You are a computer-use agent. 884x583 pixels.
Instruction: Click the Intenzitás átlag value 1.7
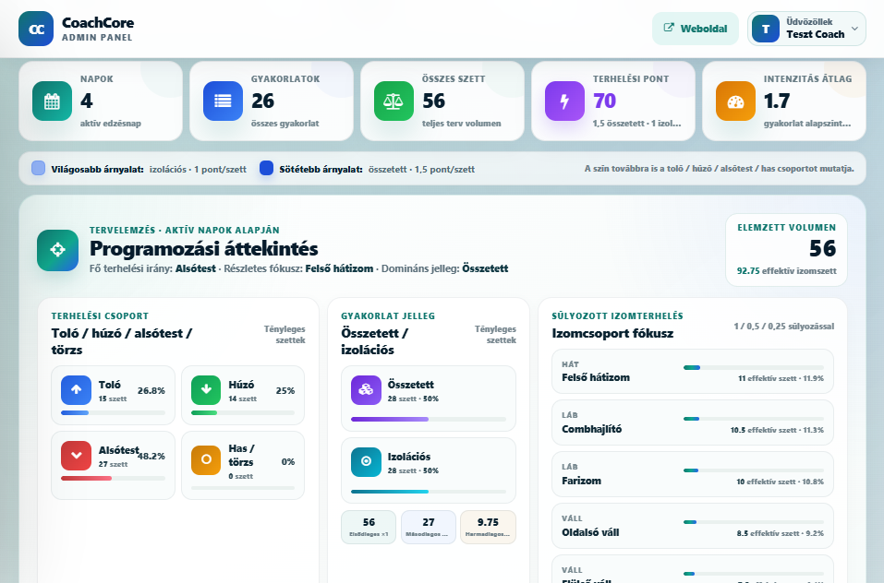click(776, 101)
